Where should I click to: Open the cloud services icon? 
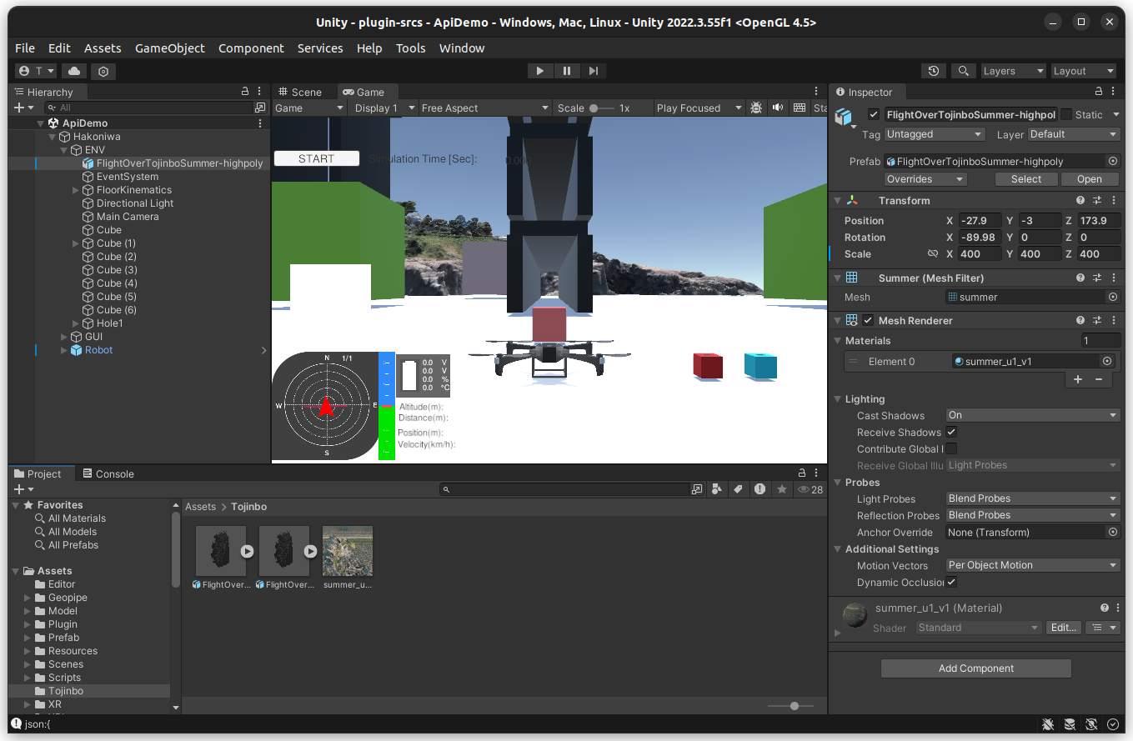[74, 71]
